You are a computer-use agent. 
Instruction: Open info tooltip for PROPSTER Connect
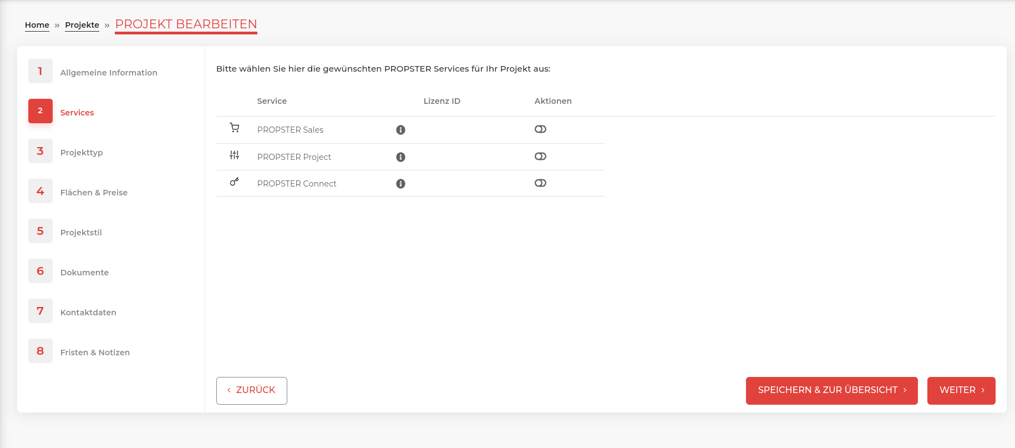400,184
